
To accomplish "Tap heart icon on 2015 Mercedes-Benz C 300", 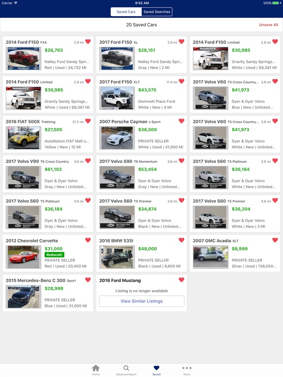I will pyautogui.click(x=88, y=279).
